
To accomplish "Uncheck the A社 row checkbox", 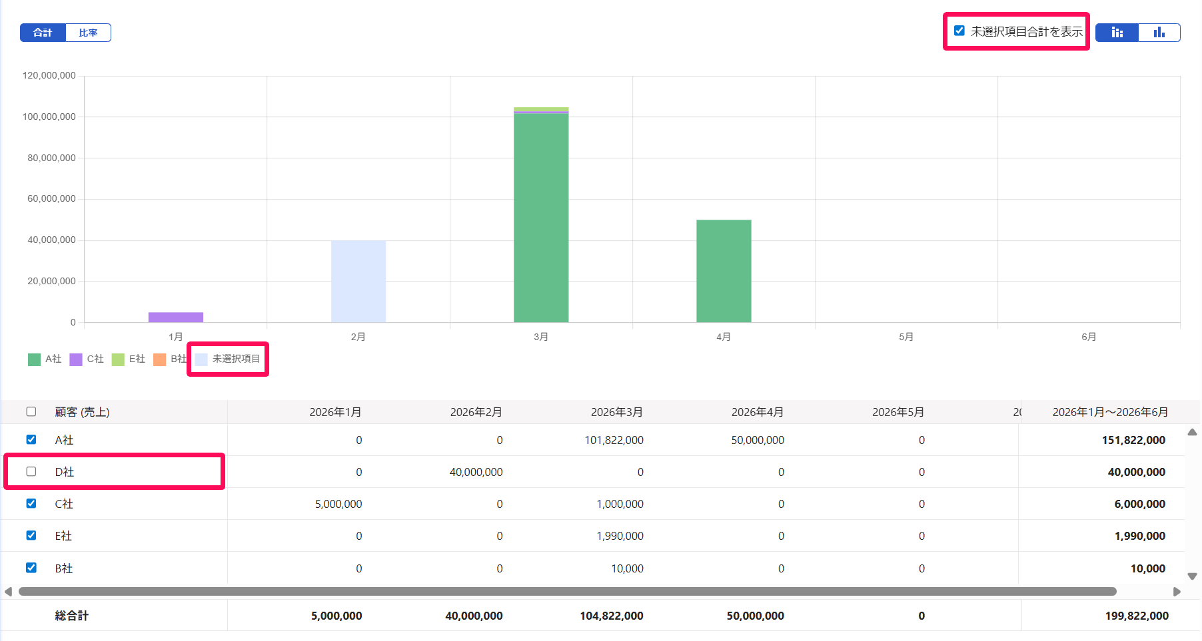I will (x=31, y=439).
